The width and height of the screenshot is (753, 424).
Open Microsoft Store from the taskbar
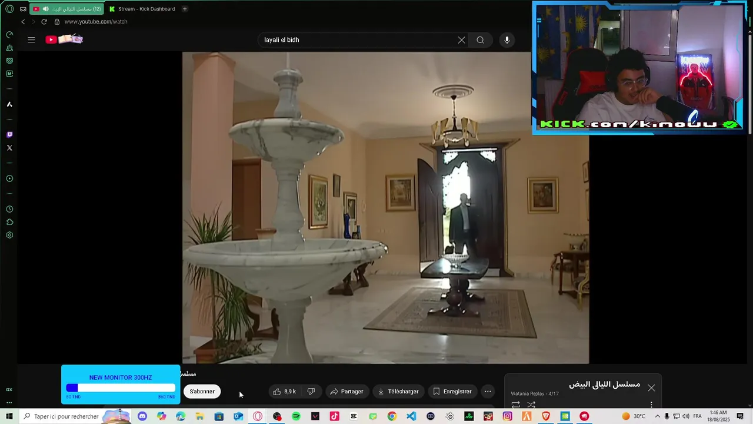(219, 416)
